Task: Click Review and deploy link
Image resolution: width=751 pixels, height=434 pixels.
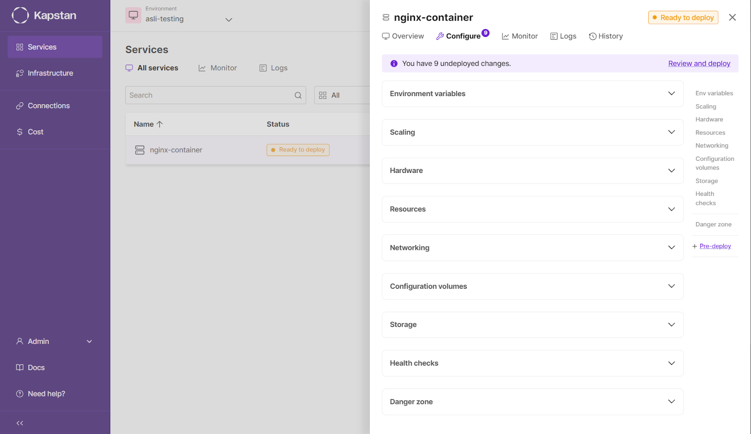Action: coord(699,63)
